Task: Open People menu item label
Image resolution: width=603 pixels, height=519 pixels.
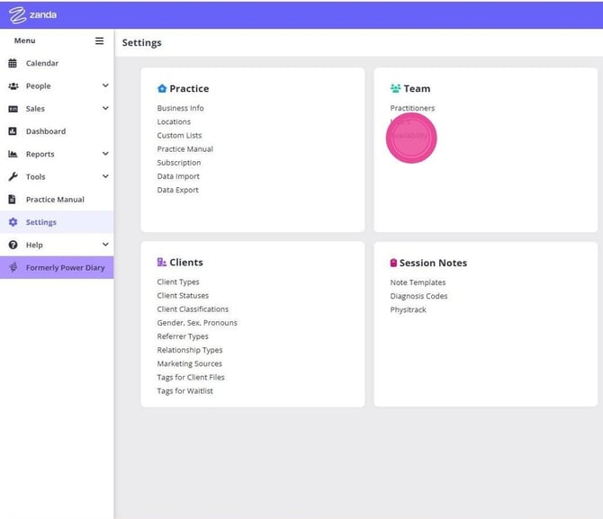Action: click(38, 86)
